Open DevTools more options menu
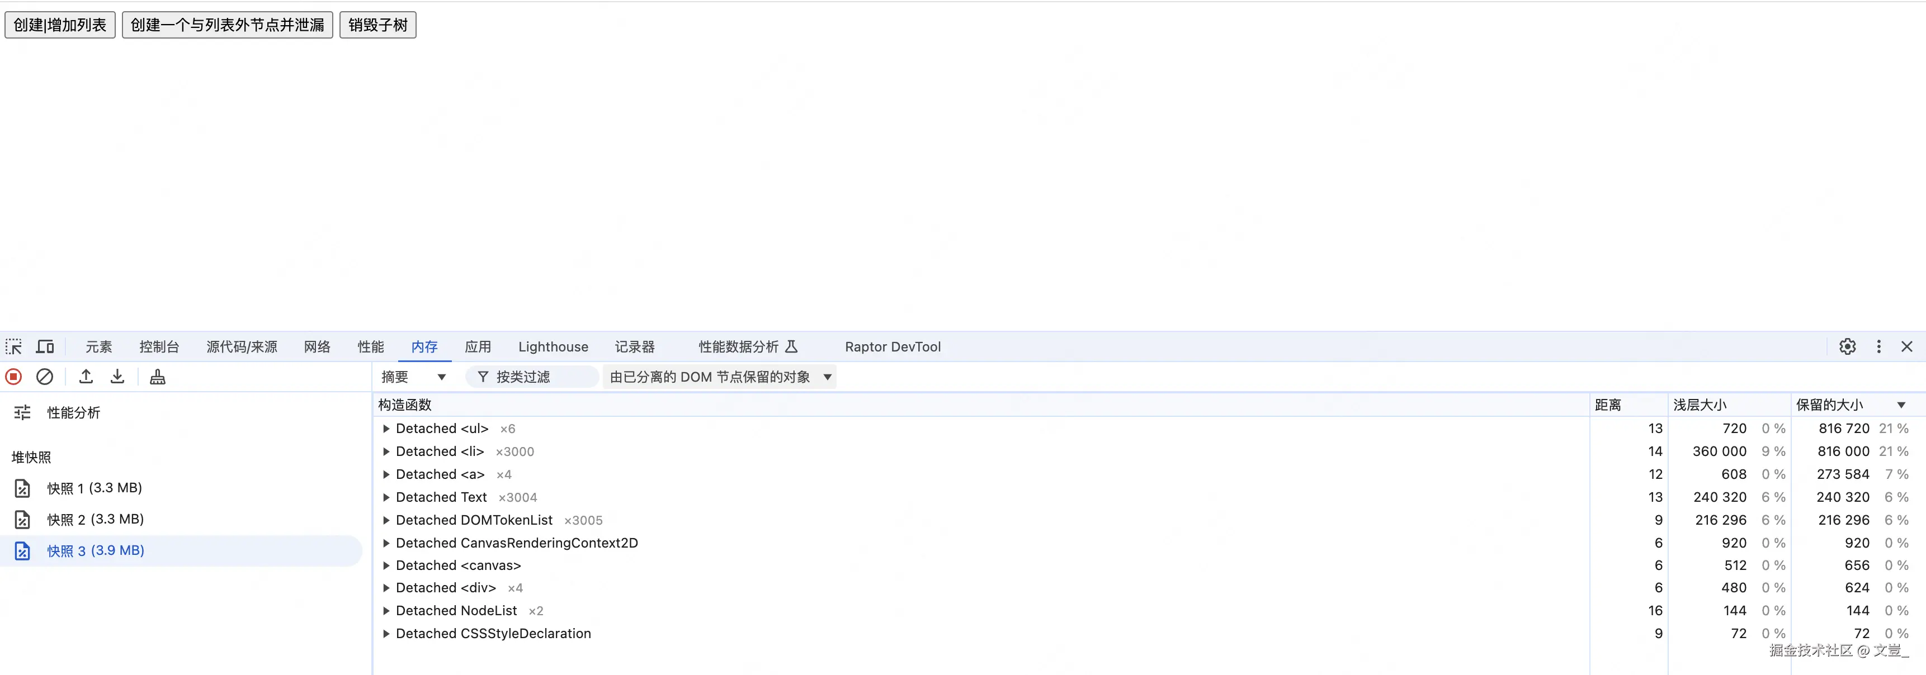Screen dimensions: 1926x675 point(1878,346)
